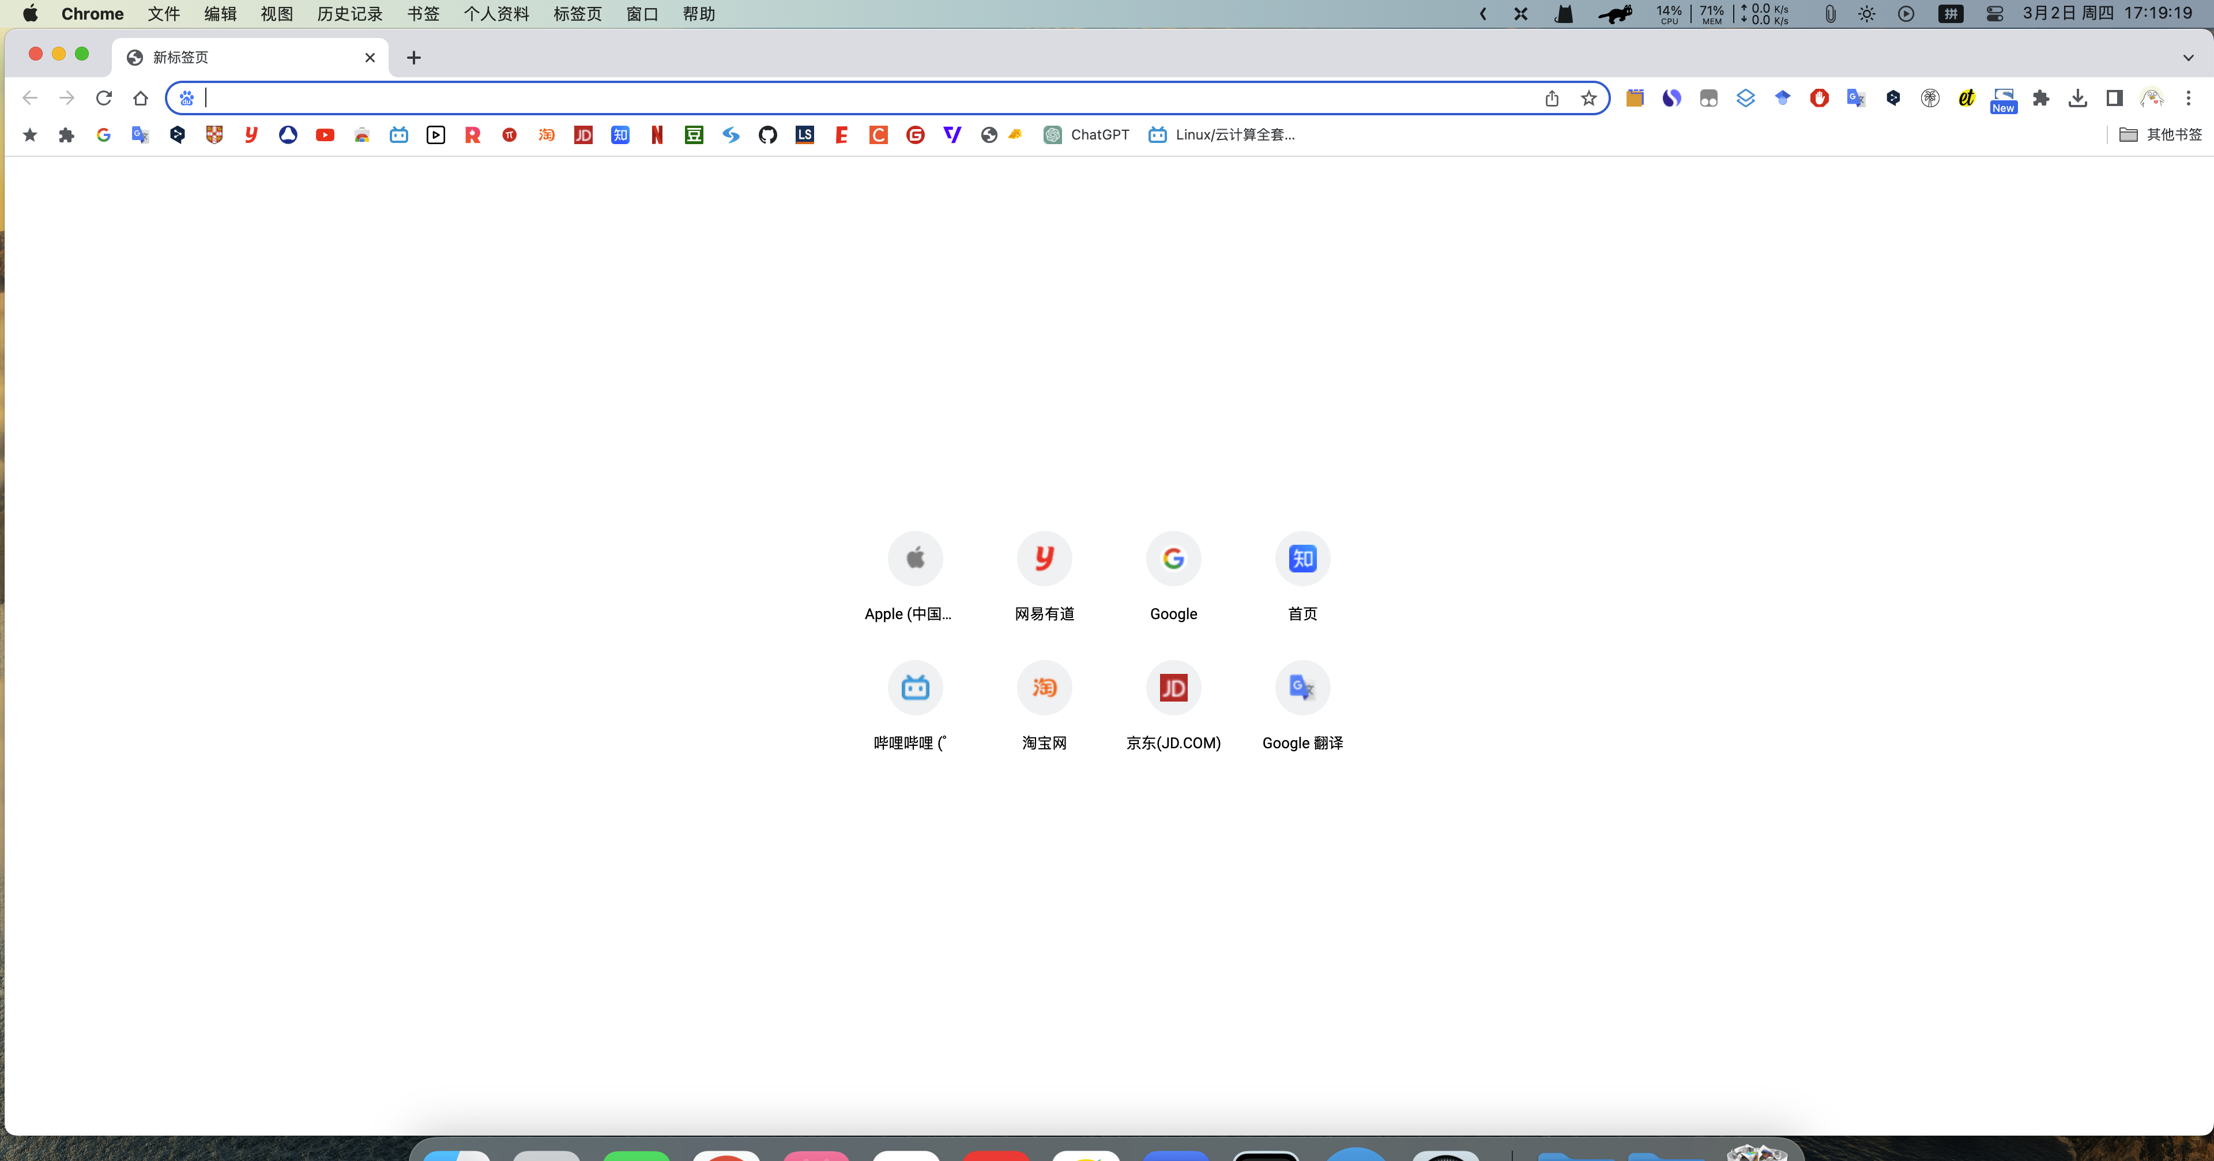Open a new tab with plus button
This screenshot has width=2214, height=1161.
(x=413, y=58)
